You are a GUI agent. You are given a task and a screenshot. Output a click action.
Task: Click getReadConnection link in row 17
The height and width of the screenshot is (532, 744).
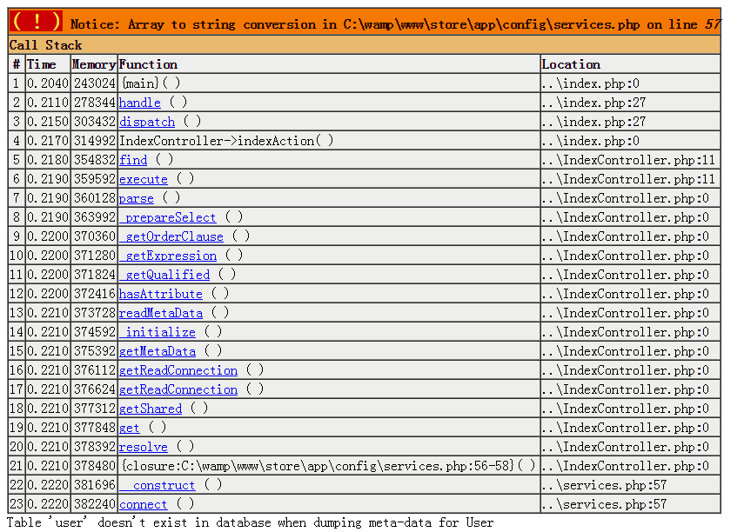[x=178, y=389]
